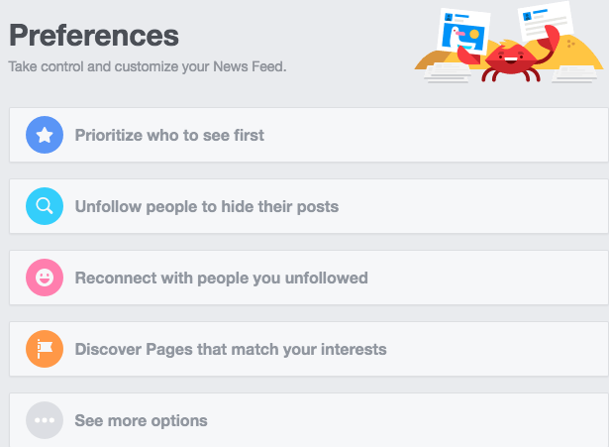Viewport: 609px width, 447px height.
Task: Click the blue star icon
Action: pyautogui.click(x=45, y=135)
